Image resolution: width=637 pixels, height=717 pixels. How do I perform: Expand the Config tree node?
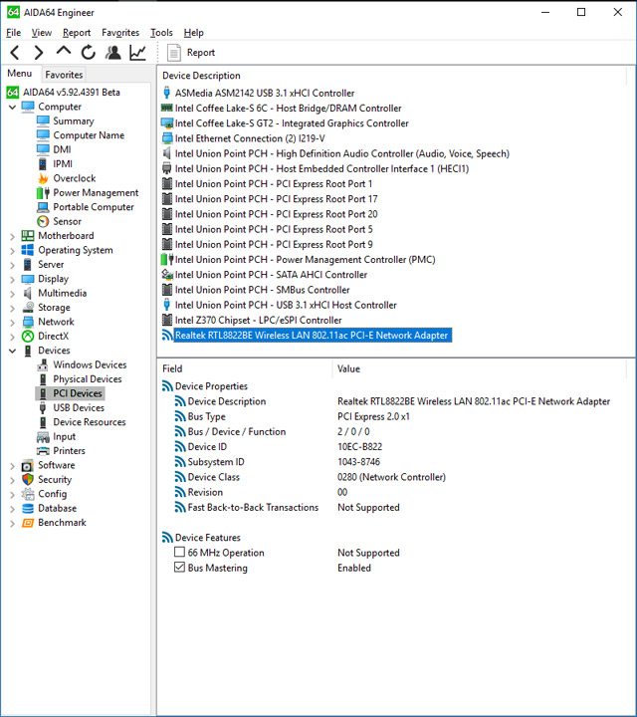(x=12, y=495)
